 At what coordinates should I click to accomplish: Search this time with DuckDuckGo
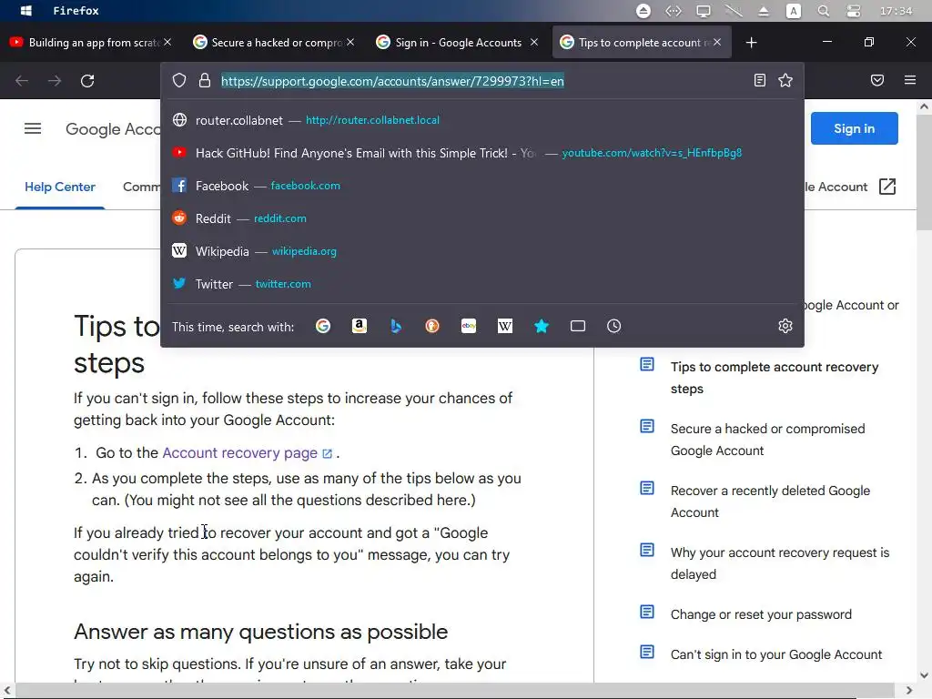[432, 326]
